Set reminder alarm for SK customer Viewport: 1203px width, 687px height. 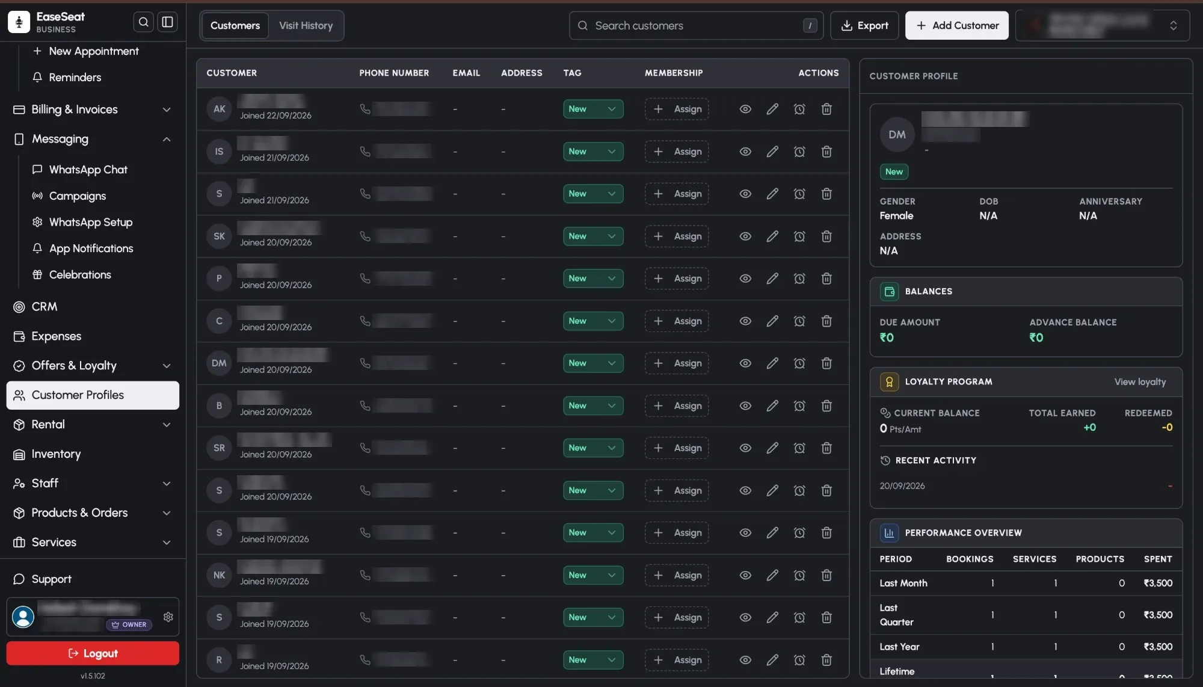[799, 236]
